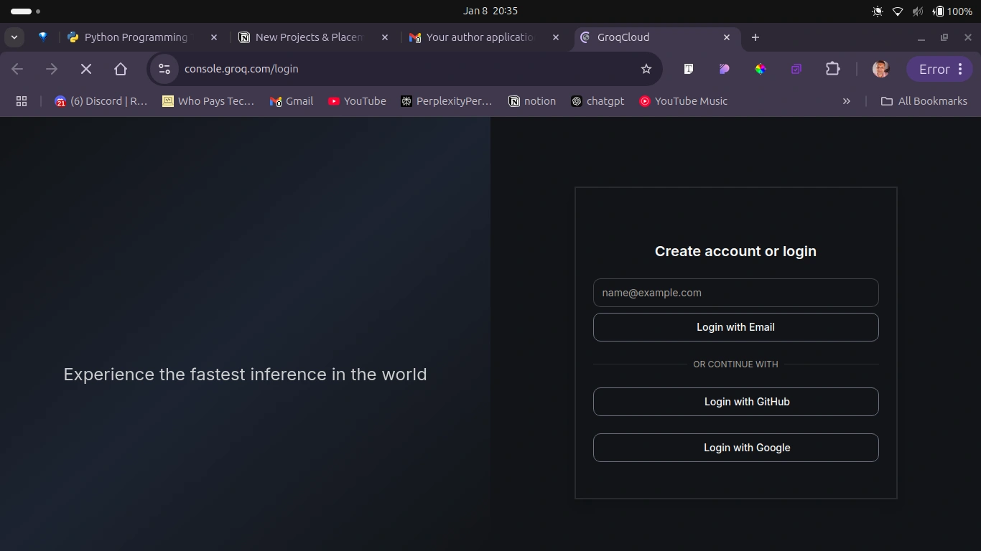Close the New Projects & Placem tab
Viewport: 981px width, 551px height.
(x=385, y=37)
